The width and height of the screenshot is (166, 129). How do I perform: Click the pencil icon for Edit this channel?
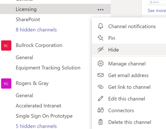(x=101, y=98)
